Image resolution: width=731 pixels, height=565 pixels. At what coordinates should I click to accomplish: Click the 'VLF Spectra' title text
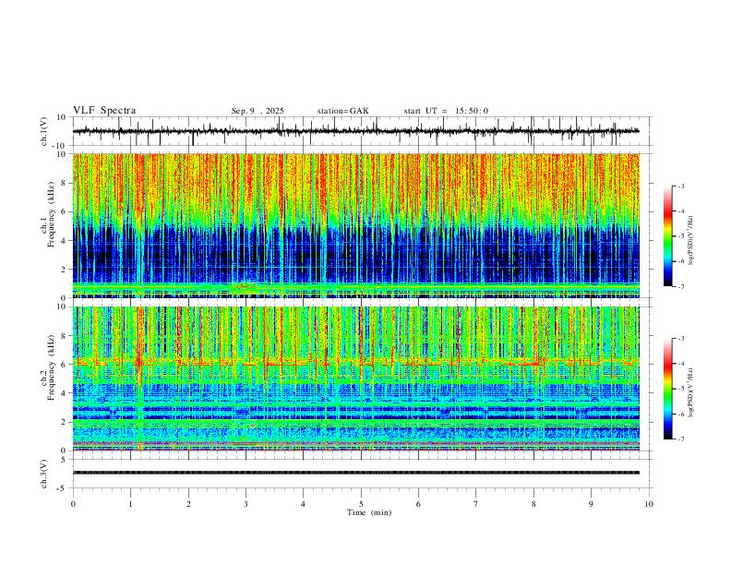[x=104, y=111]
